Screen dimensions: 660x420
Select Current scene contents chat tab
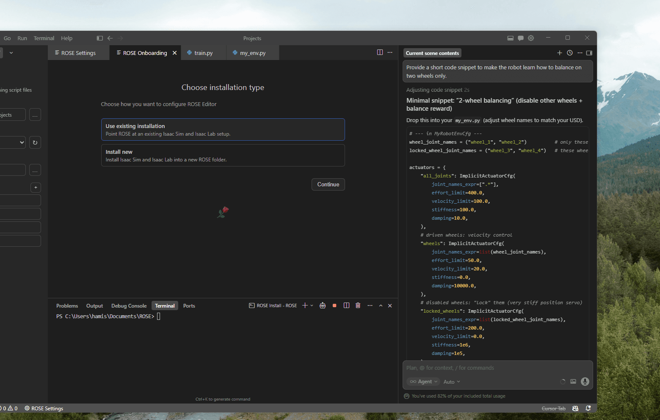click(432, 53)
